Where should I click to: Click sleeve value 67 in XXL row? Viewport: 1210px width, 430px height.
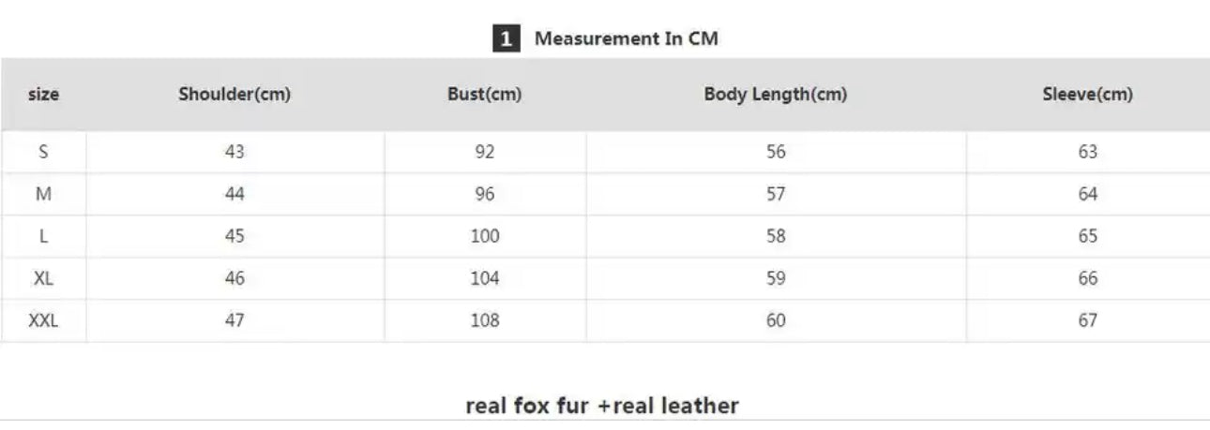[x=1087, y=321]
